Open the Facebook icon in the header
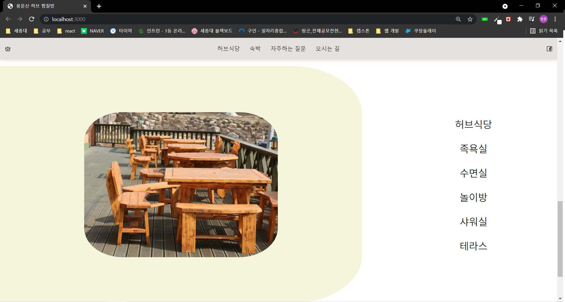 549,49
